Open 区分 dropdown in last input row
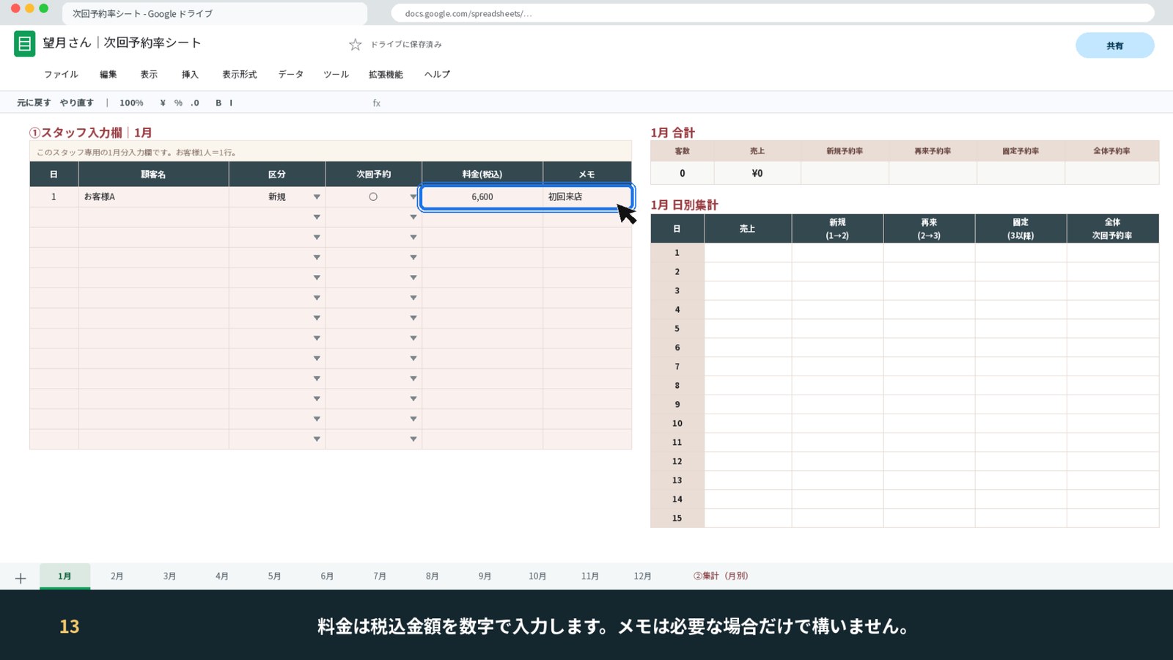Screen dimensions: 1173x660 tap(317, 439)
